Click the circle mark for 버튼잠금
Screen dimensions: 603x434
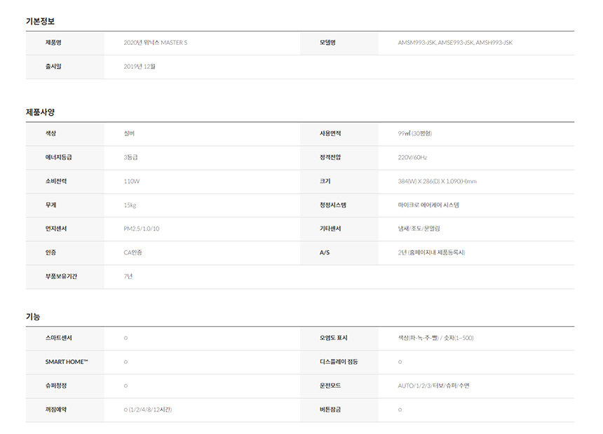(400, 409)
